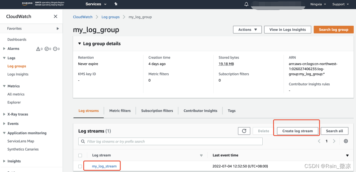Click the ARN text of log group
Screen dimensions: 356x172
313,69
